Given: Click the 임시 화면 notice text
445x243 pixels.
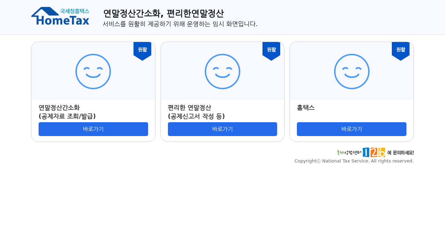Looking at the screenshot, I should click(x=180, y=24).
